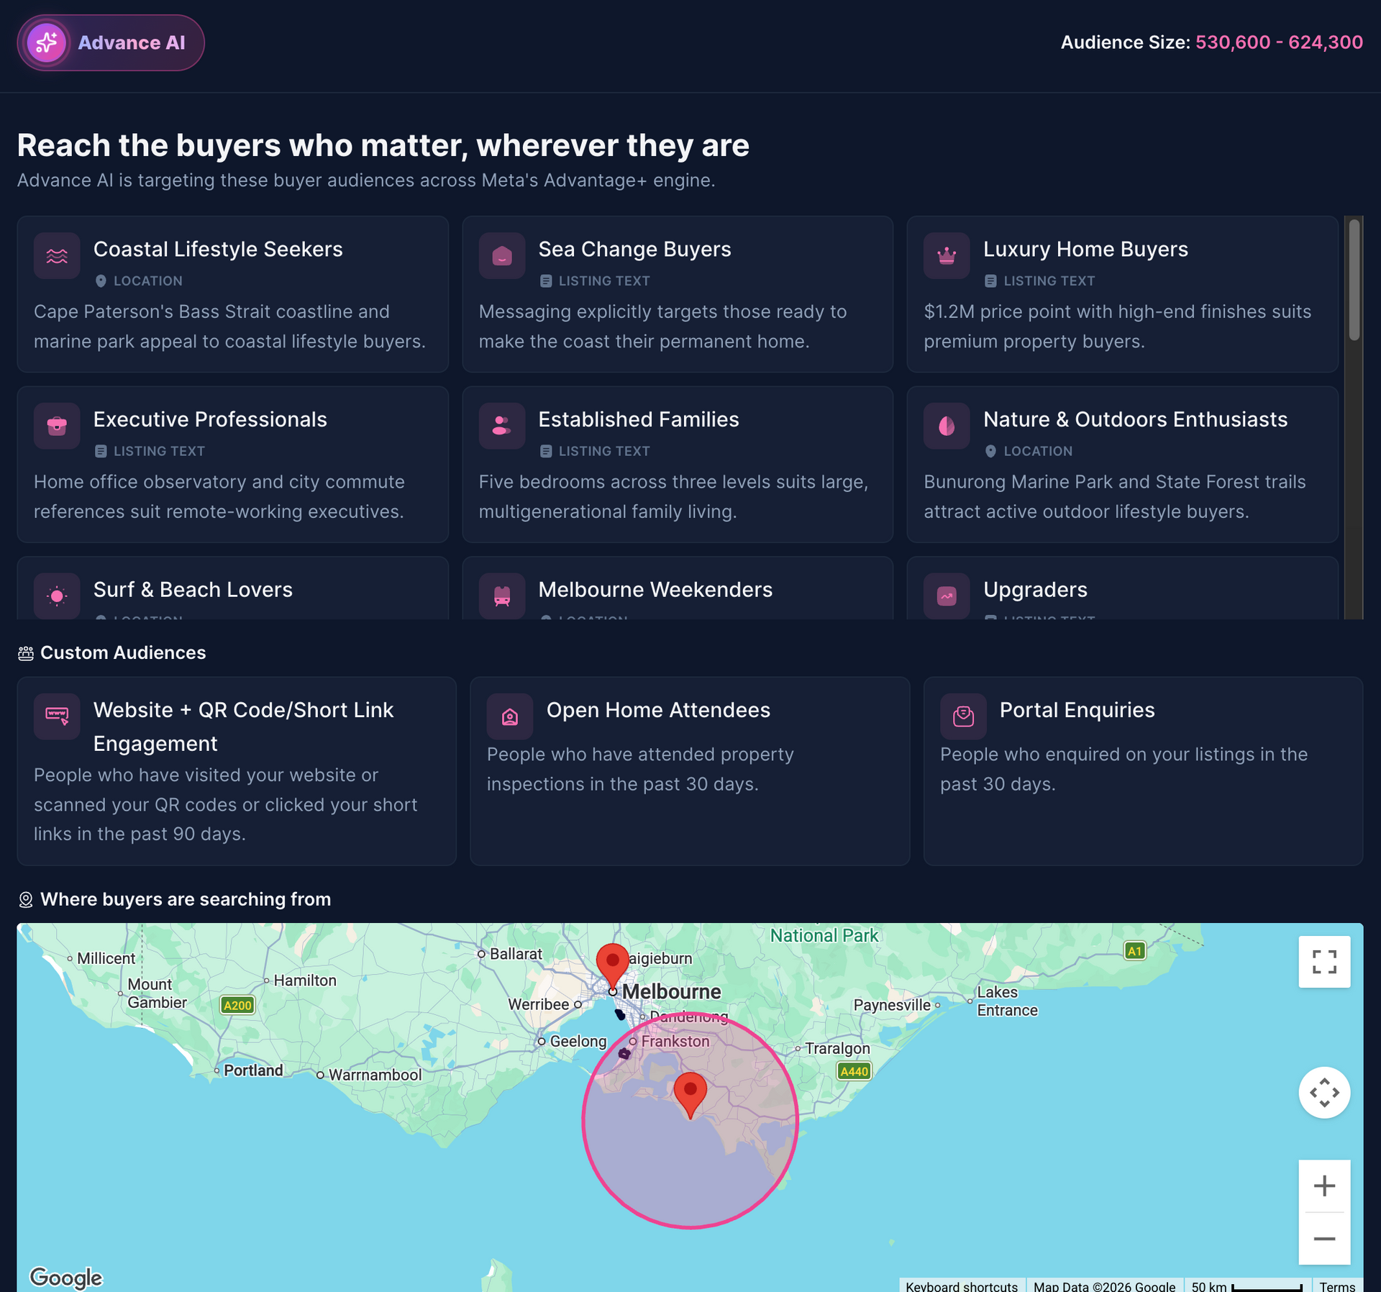Click the Established Families people icon
Screen dimensions: 1381x1292
point(502,426)
